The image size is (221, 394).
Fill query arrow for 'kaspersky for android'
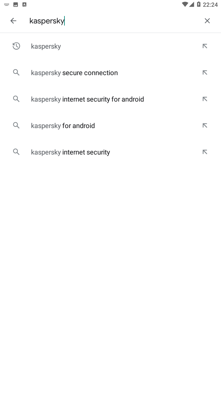click(205, 126)
